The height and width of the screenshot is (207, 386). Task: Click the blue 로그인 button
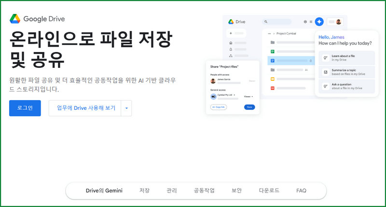pyautogui.click(x=25, y=108)
